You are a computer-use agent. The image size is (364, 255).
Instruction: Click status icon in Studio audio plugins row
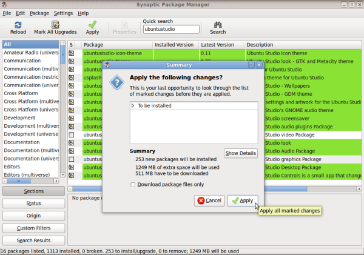tap(71, 127)
